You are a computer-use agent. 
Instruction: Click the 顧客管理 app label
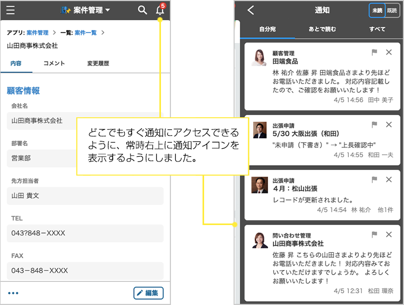(284, 53)
